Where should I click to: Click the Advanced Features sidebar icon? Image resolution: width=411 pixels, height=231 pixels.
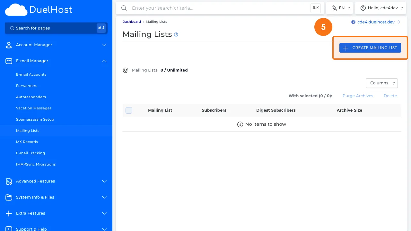tap(9, 181)
